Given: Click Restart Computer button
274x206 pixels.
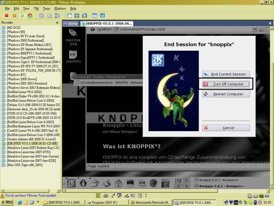Looking at the screenshot, I should pos(226,94).
